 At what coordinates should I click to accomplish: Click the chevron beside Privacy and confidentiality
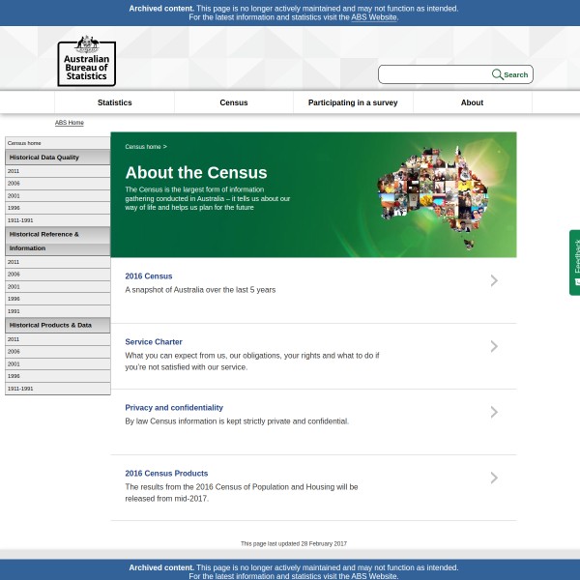pyautogui.click(x=494, y=412)
